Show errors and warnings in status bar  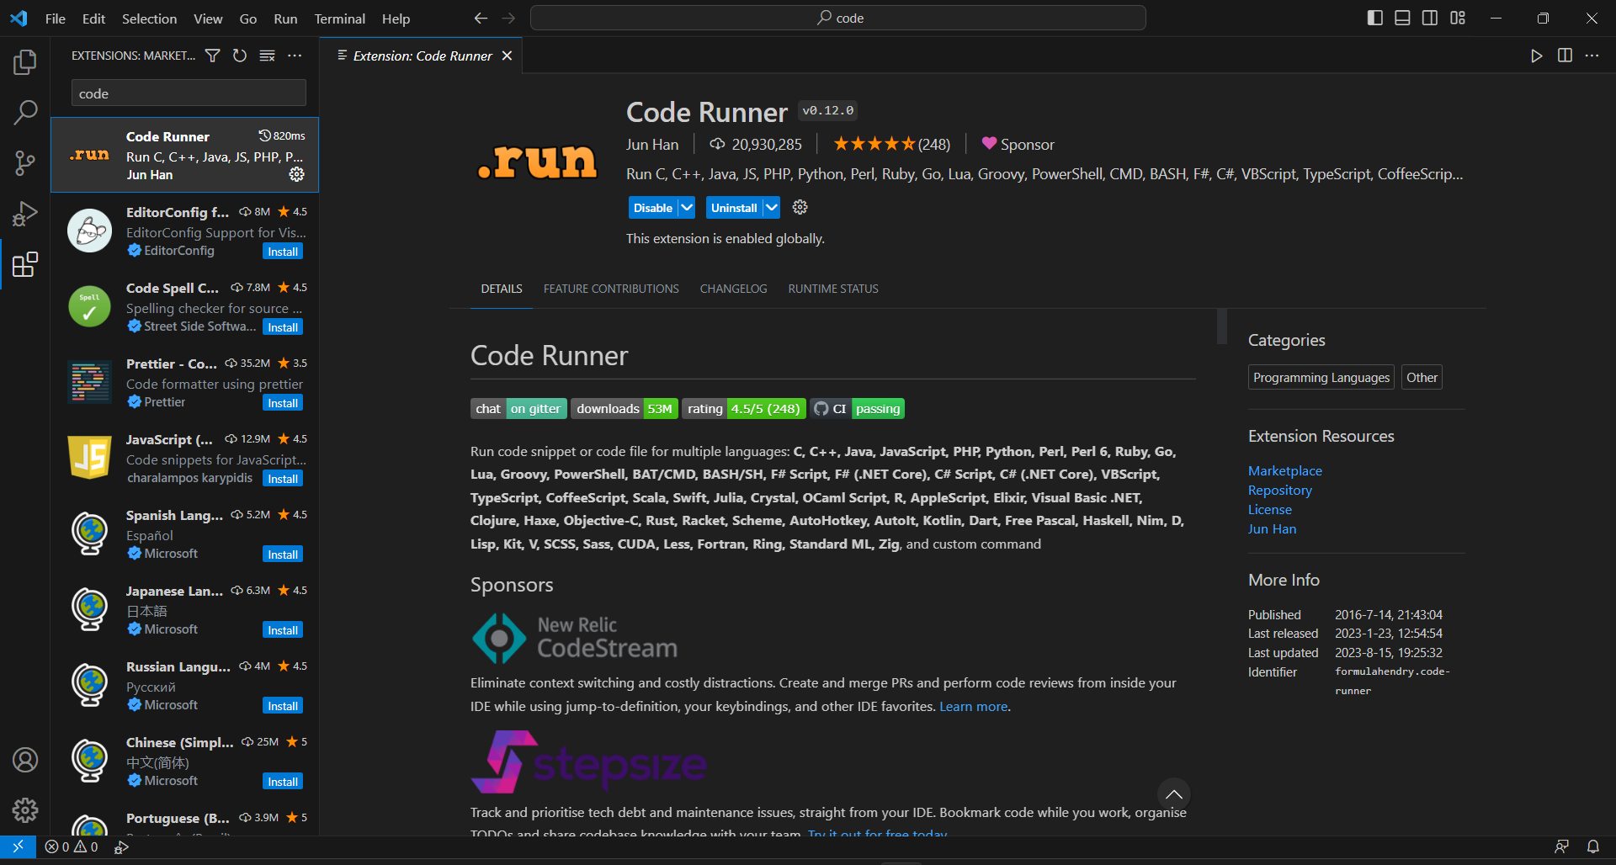coord(72,846)
